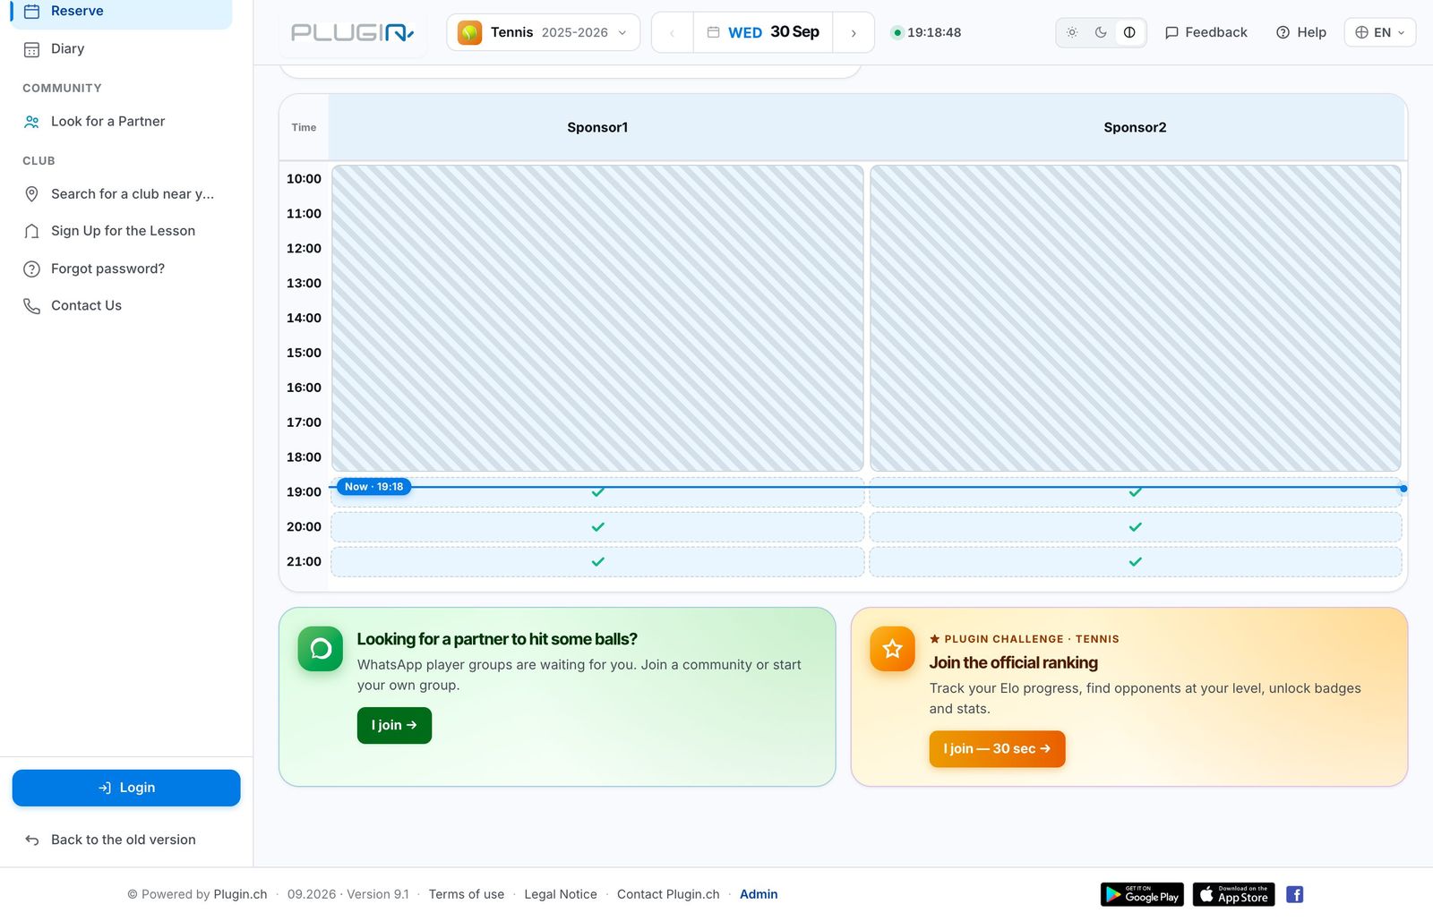
Task: Open the EN language dropdown
Action: coord(1380,32)
